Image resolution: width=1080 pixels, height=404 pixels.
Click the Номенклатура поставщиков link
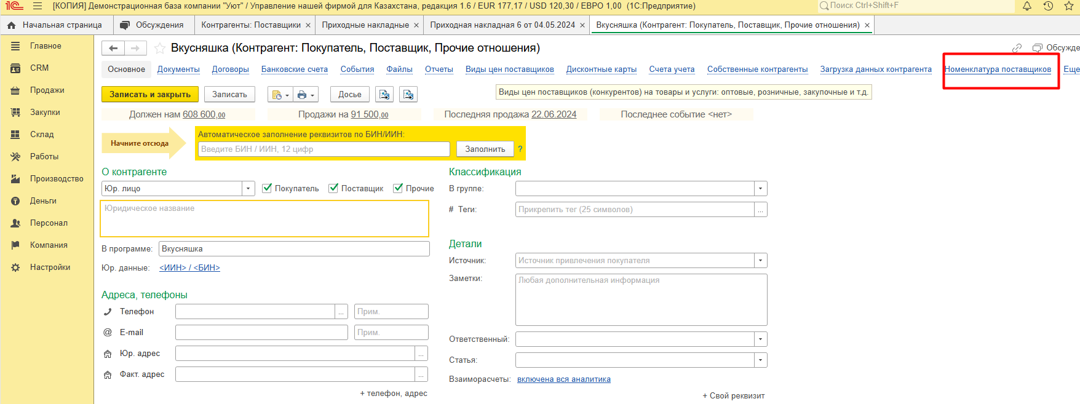click(x=998, y=69)
